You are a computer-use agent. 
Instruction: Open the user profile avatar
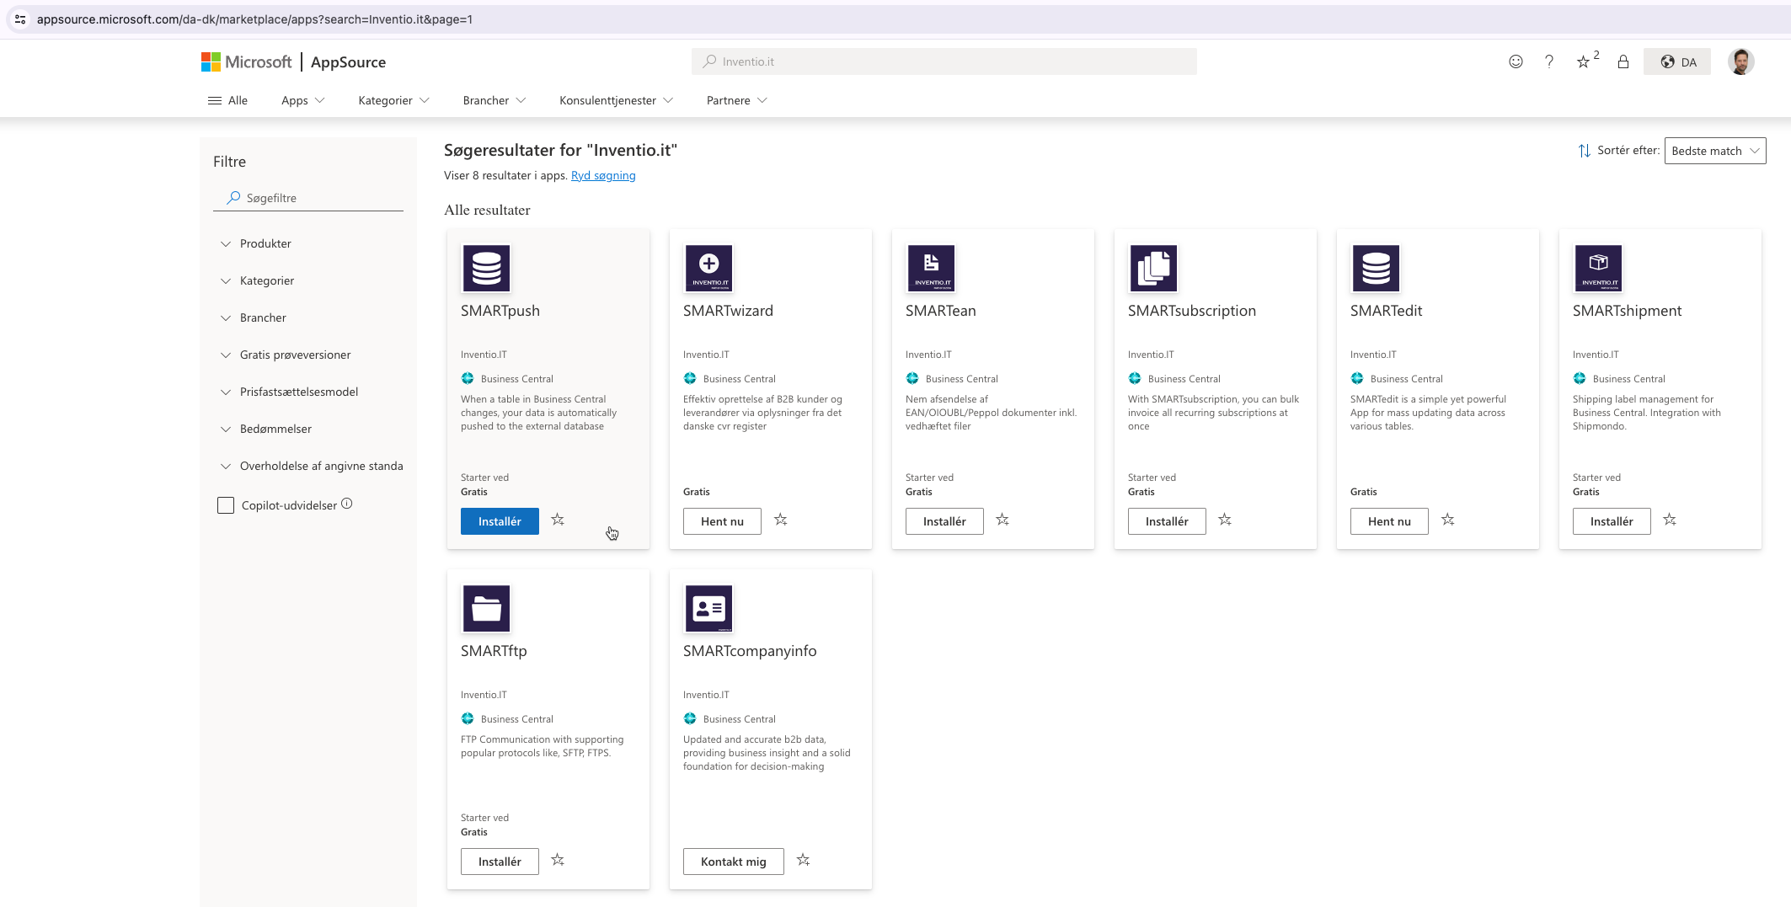coord(1741,61)
